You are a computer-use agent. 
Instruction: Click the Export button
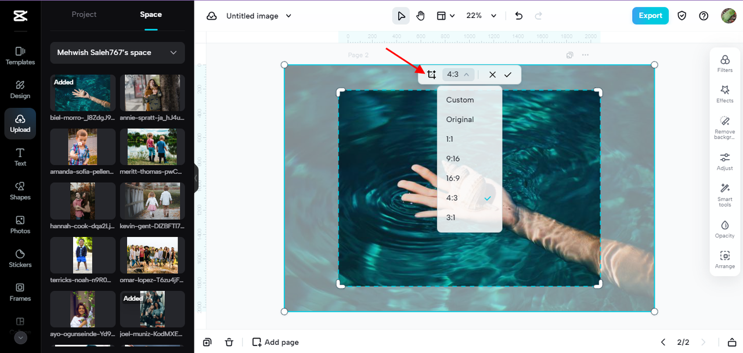tap(650, 16)
